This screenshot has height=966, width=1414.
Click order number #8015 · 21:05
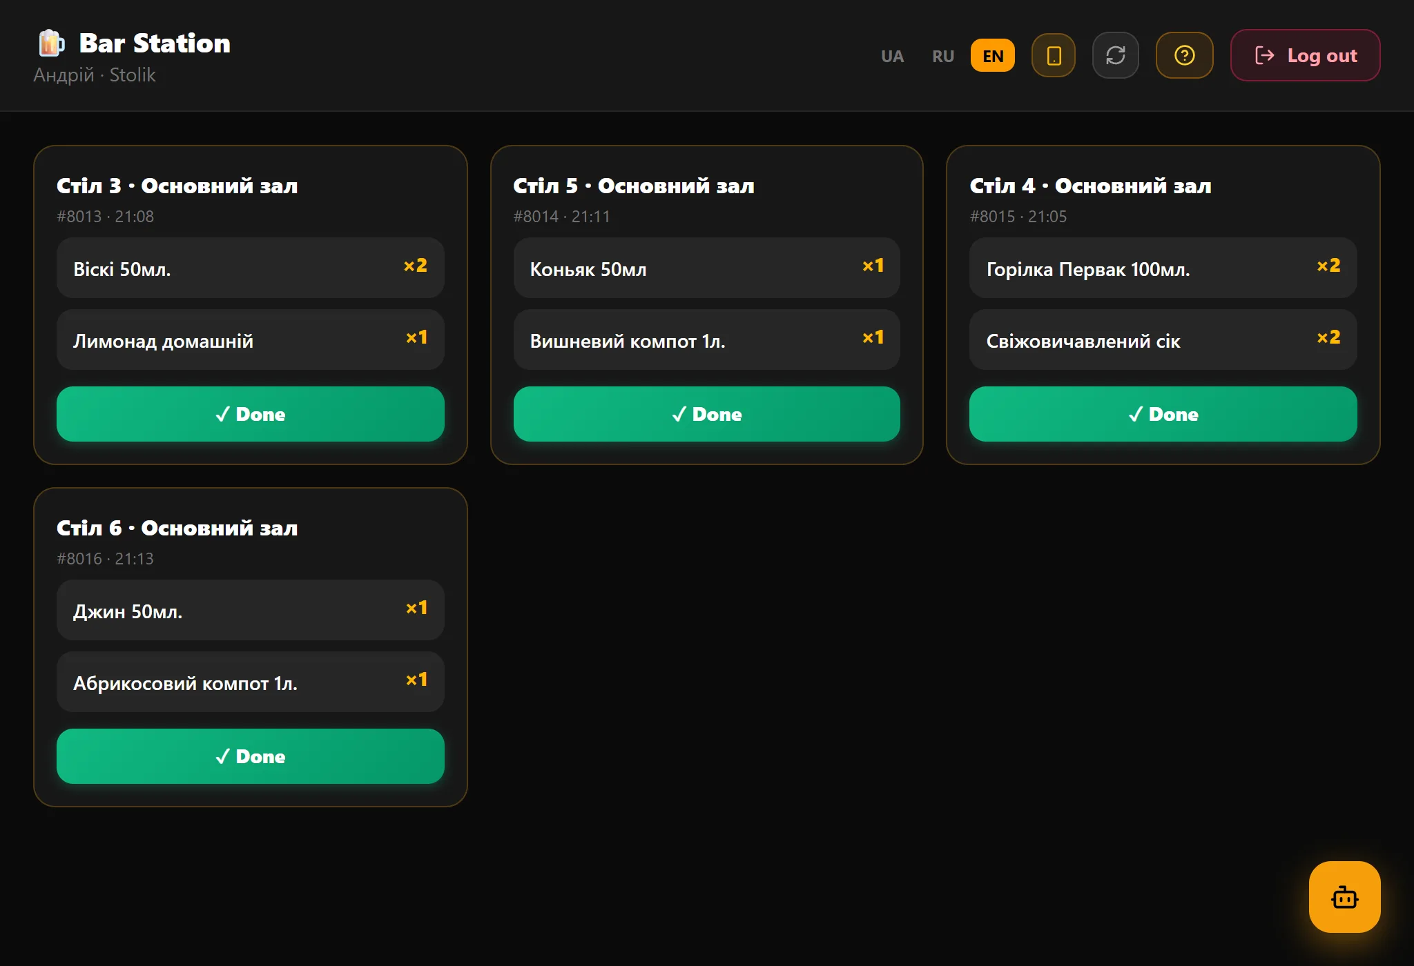click(x=1018, y=217)
